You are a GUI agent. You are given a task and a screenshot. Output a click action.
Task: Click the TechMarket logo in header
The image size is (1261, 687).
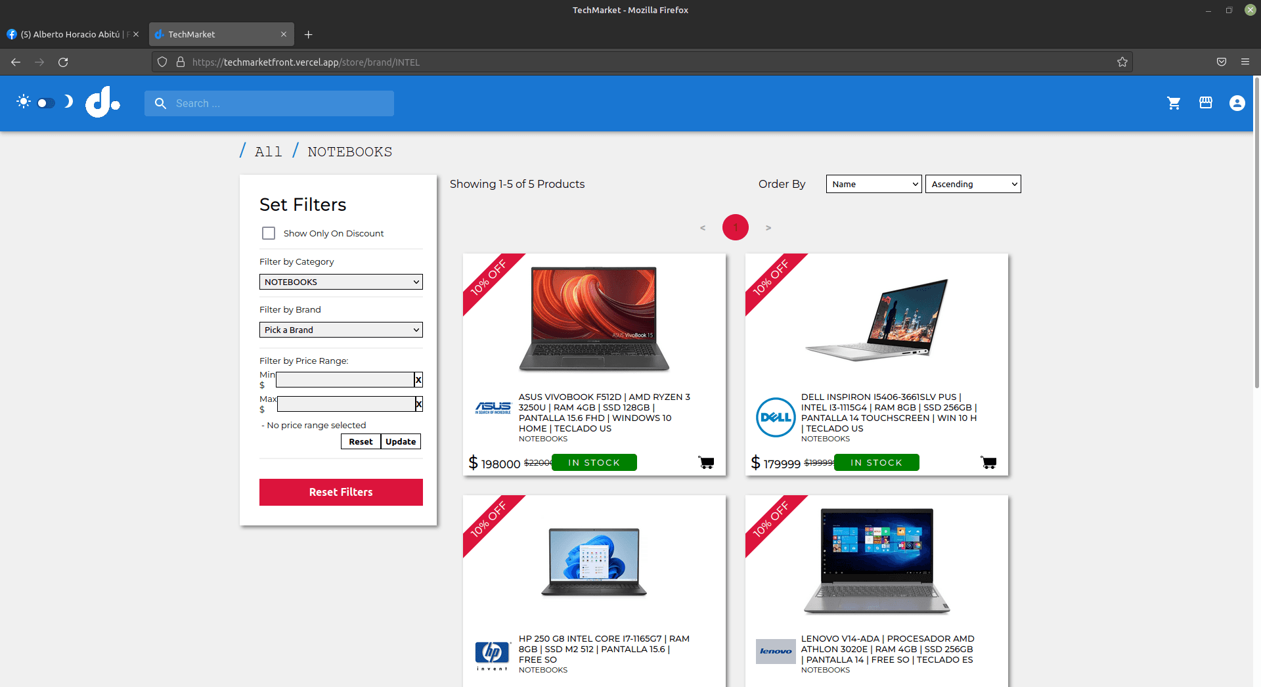(x=102, y=102)
